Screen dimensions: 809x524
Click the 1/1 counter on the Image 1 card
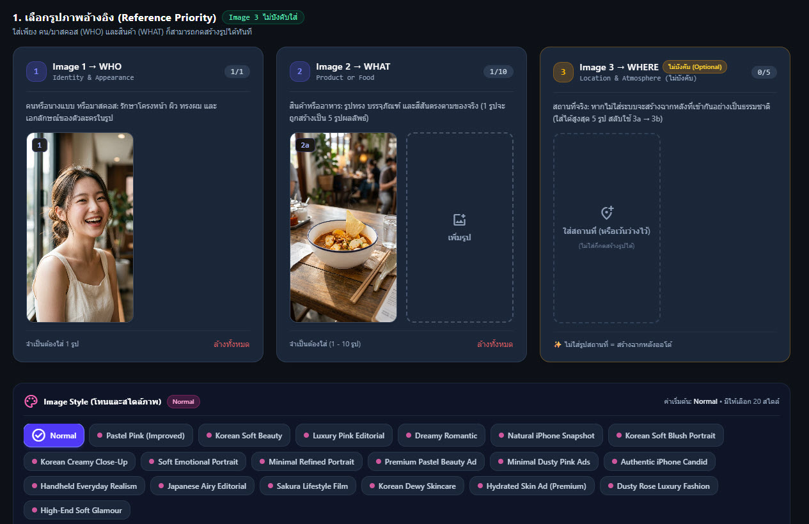point(237,72)
